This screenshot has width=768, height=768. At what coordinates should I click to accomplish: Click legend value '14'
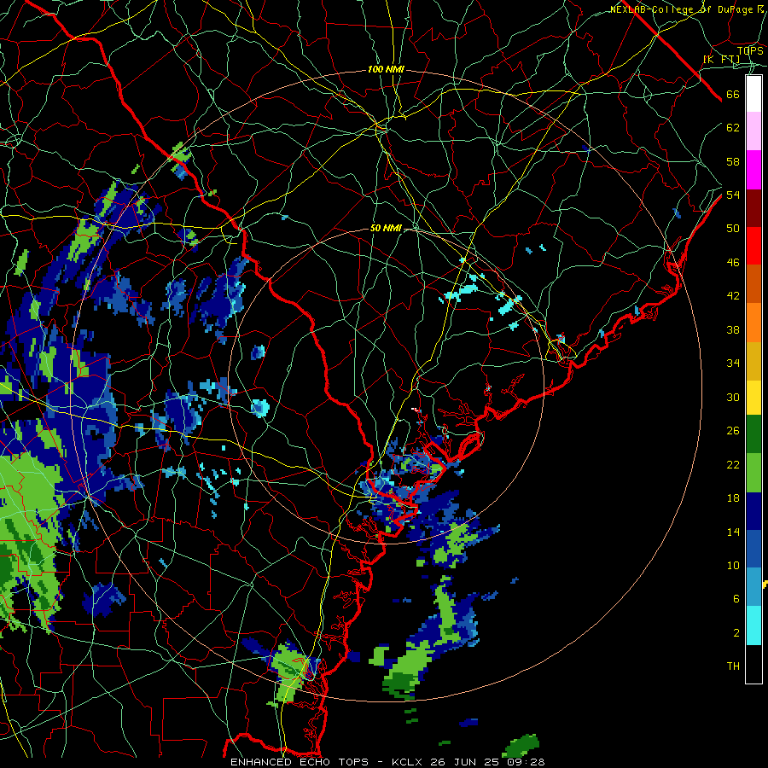tap(733, 532)
